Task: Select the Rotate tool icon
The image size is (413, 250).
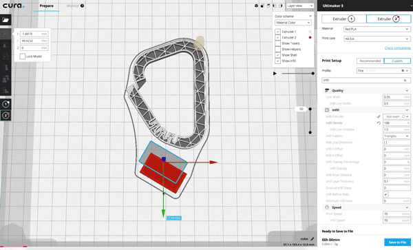Action: click(6, 56)
